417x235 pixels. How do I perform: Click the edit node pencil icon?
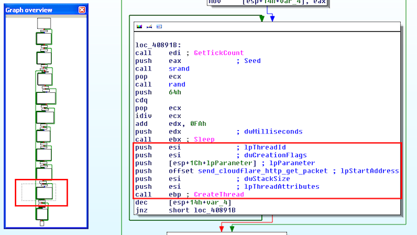click(149, 27)
